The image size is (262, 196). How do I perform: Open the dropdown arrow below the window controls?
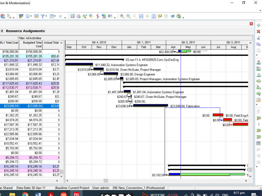click(260, 10)
